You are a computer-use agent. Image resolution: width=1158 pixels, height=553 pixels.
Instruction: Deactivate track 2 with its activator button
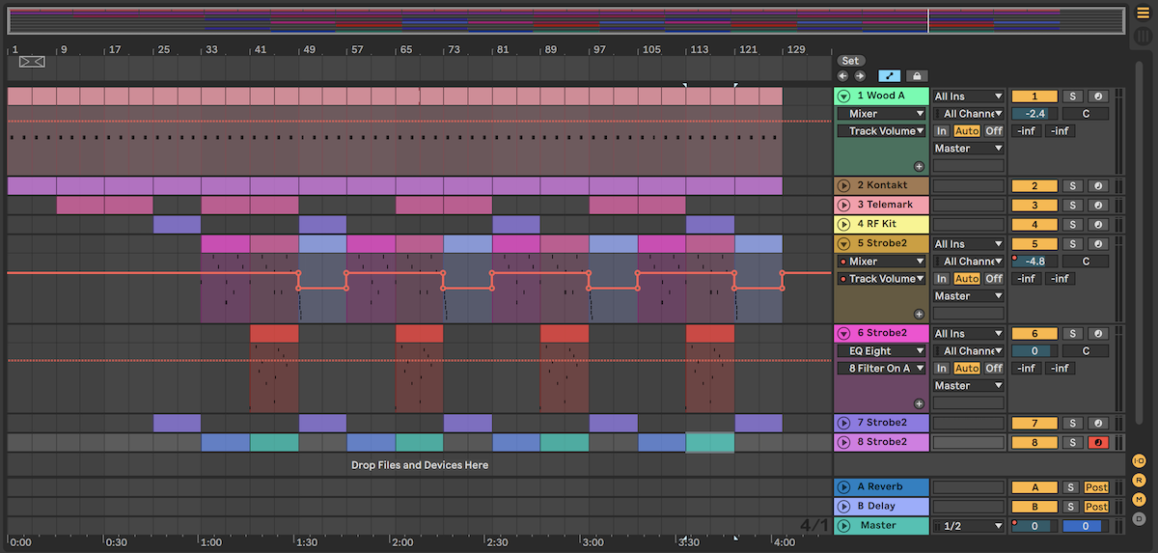click(1034, 185)
